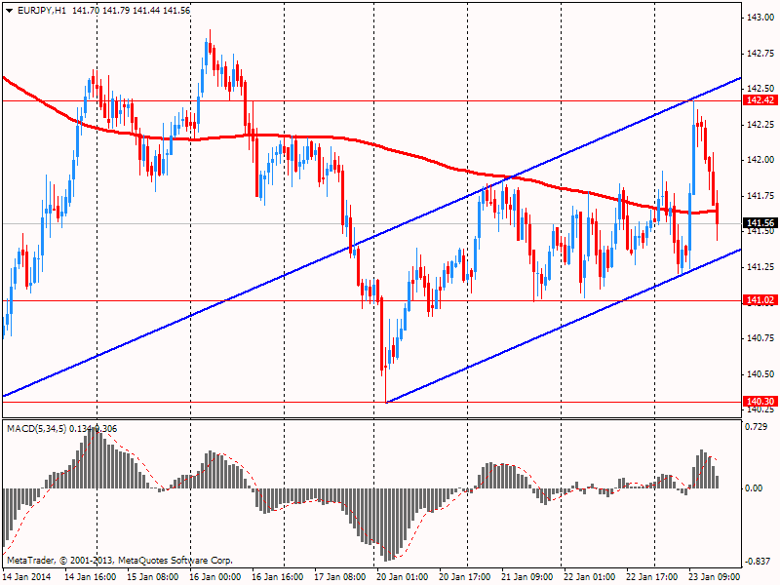Click the 142.42 red price level label

point(760,100)
